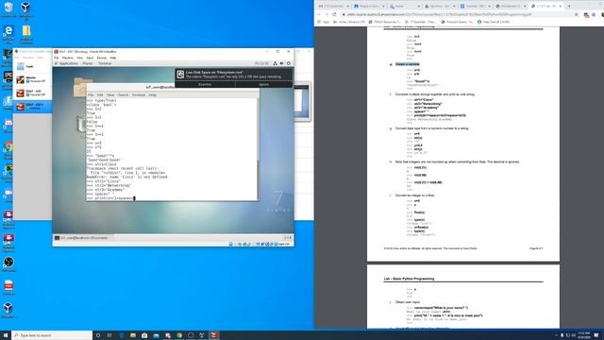
Task: Click the workspace switcher in CentOS bottom panel
Action: [288, 238]
